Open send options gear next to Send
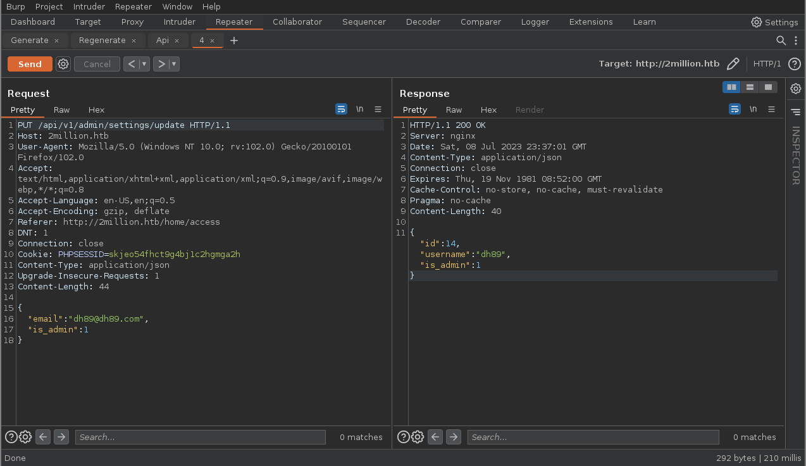This screenshot has width=806, height=466. click(x=63, y=64)
